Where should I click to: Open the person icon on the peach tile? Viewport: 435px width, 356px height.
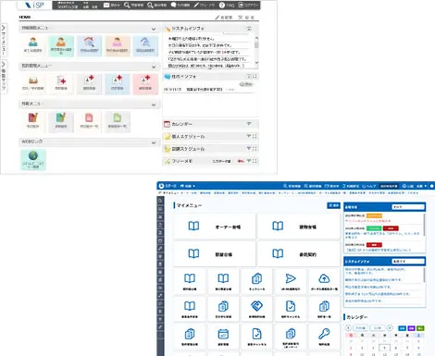tap(118, 45)
